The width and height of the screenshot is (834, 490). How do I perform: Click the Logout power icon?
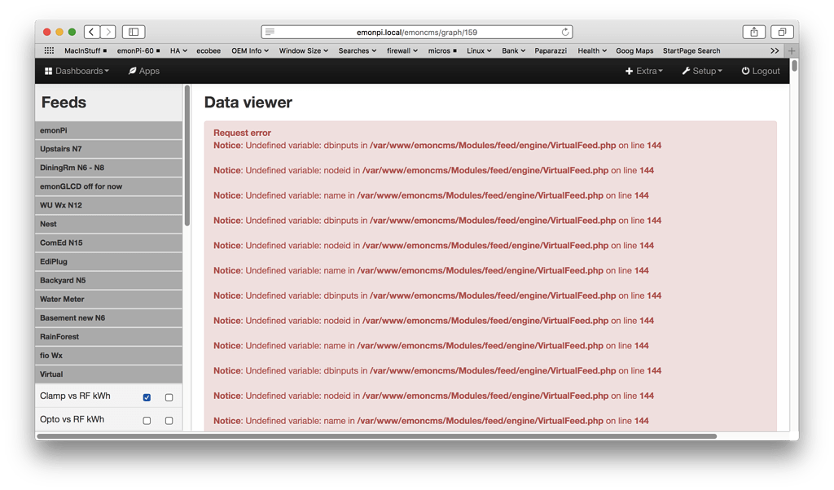point(745,71)
